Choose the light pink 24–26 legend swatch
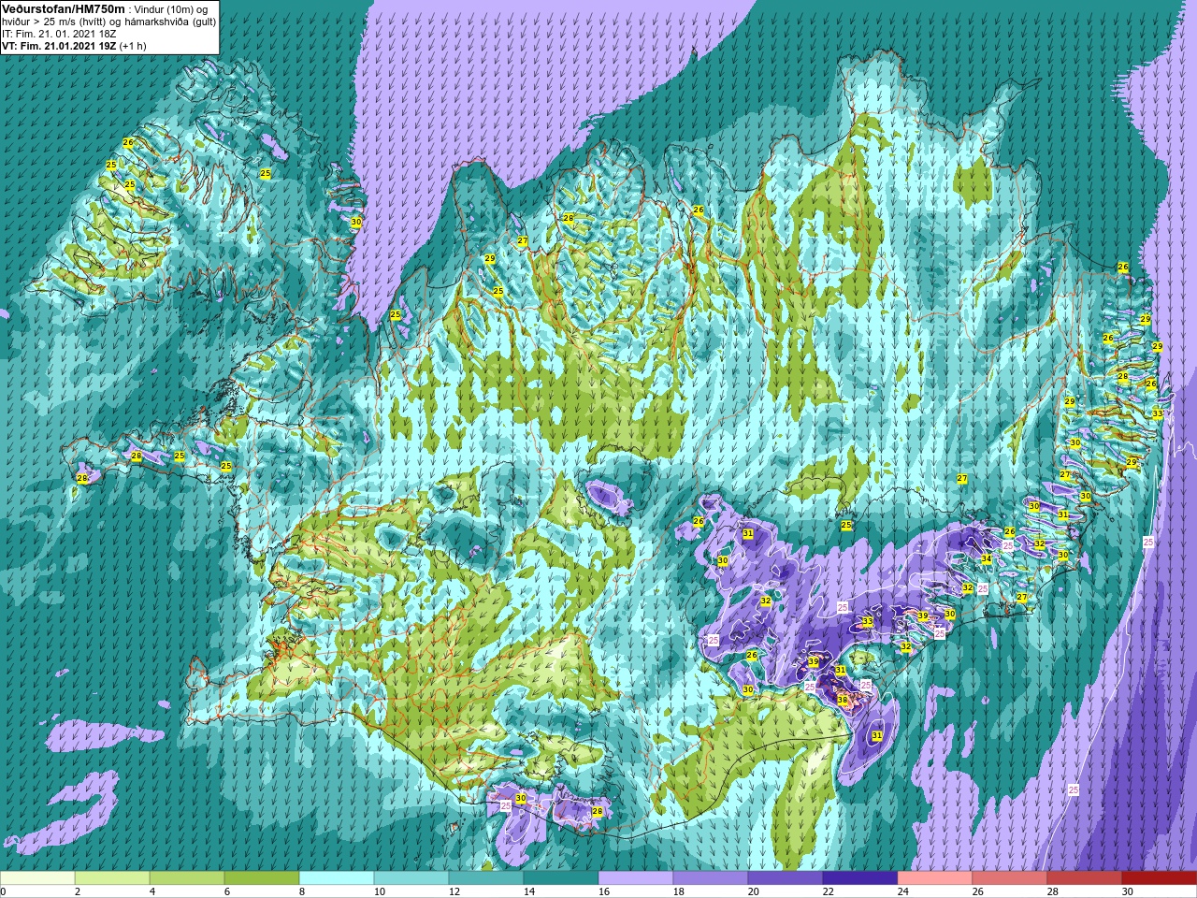The image size is (1197, 898). 935,878
